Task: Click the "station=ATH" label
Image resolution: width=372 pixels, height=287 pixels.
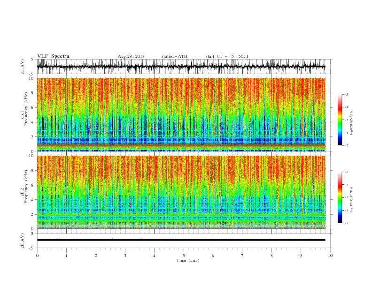Action: point(174,56)
